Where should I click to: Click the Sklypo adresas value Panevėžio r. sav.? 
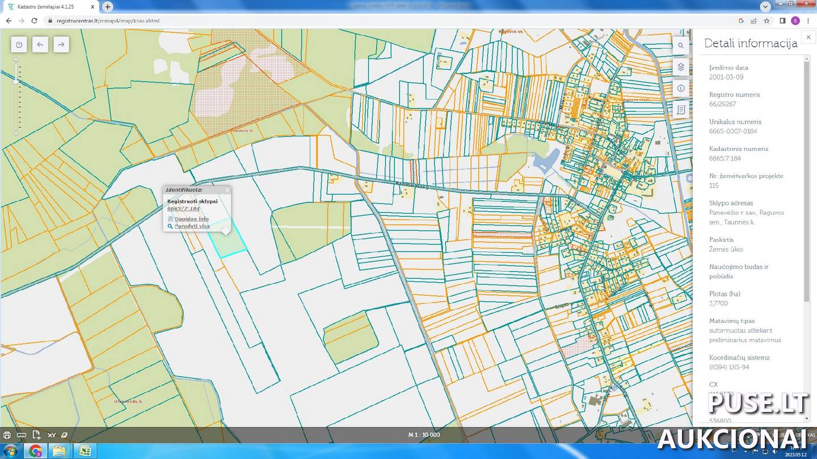tap(747, 217)
